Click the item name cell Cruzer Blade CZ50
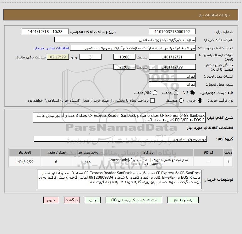The image size is (242, 234). click(148, 162)
